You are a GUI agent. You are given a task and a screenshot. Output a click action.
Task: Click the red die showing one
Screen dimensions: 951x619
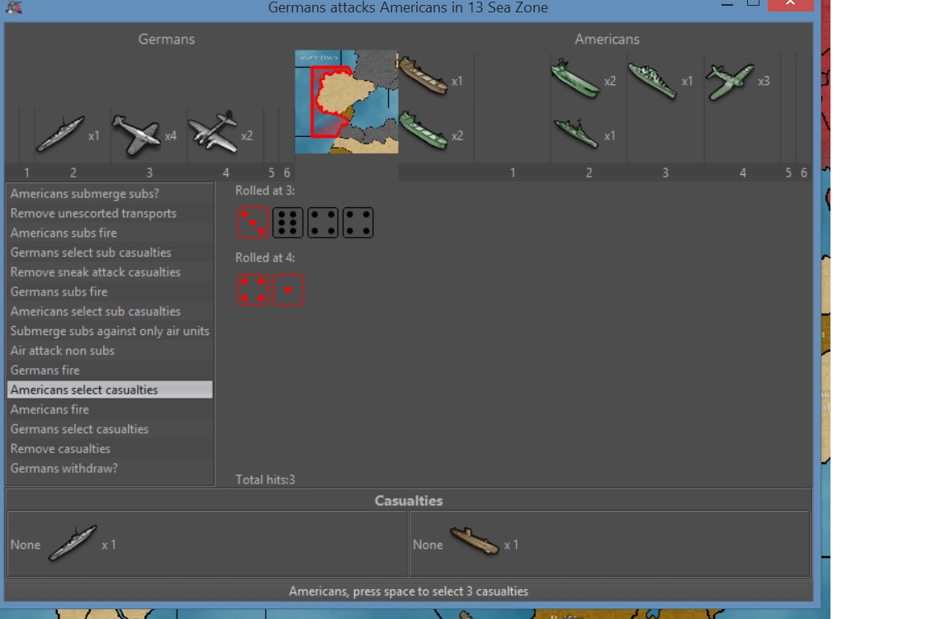click(288, 291)
